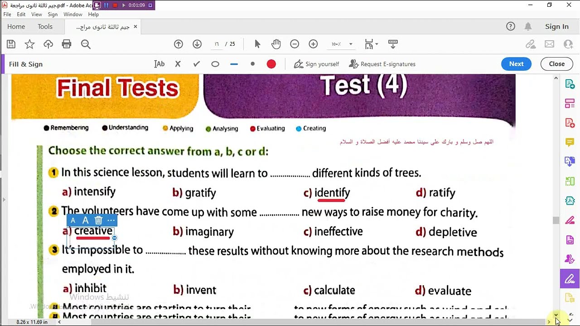Open the Comment tool in sidebar
This screenshot has height=326, width=580.
click(570, 142)
